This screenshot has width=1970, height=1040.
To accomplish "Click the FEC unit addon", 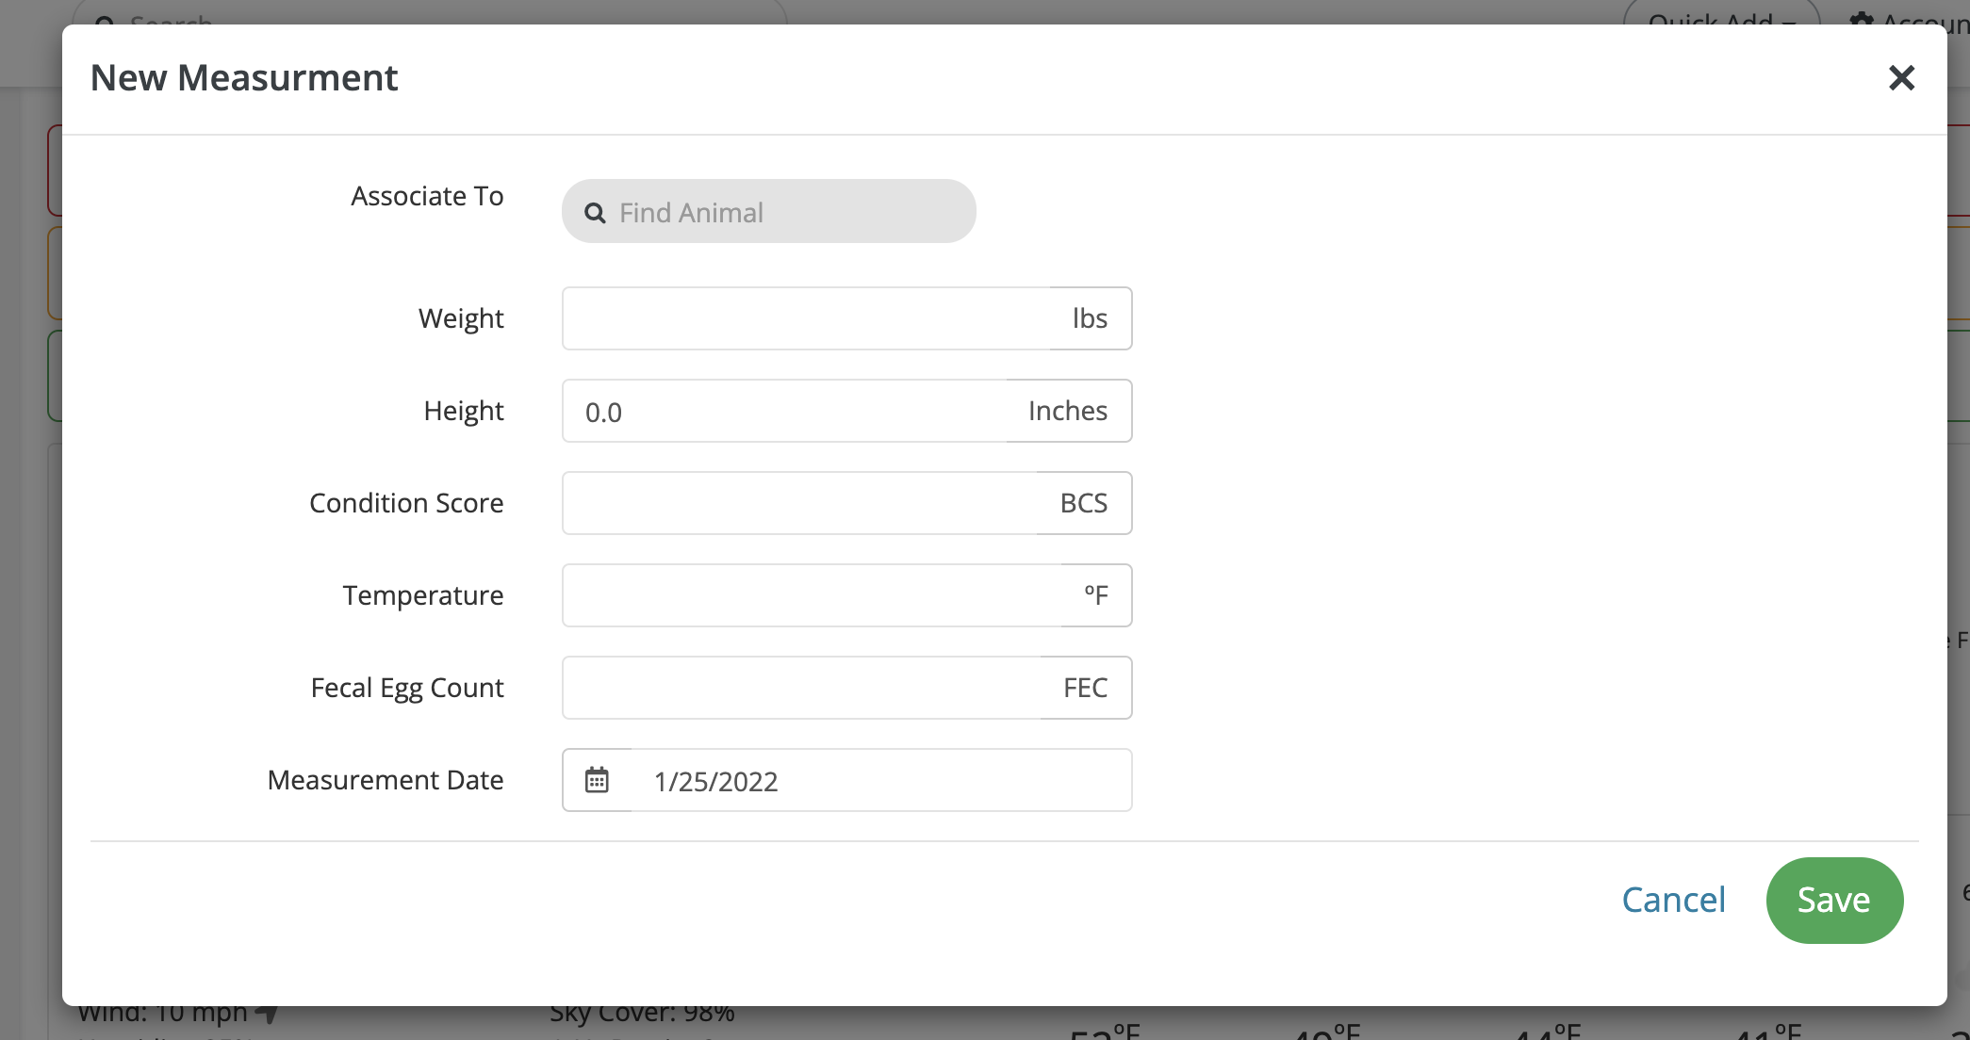I will (1085, 688).
